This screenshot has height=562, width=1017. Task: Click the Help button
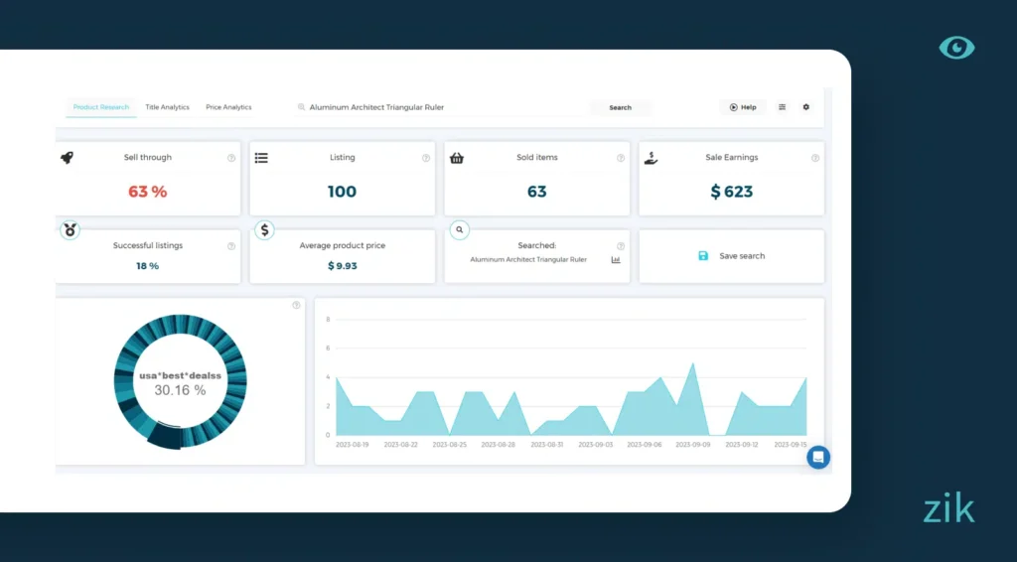tap(743, 107)
